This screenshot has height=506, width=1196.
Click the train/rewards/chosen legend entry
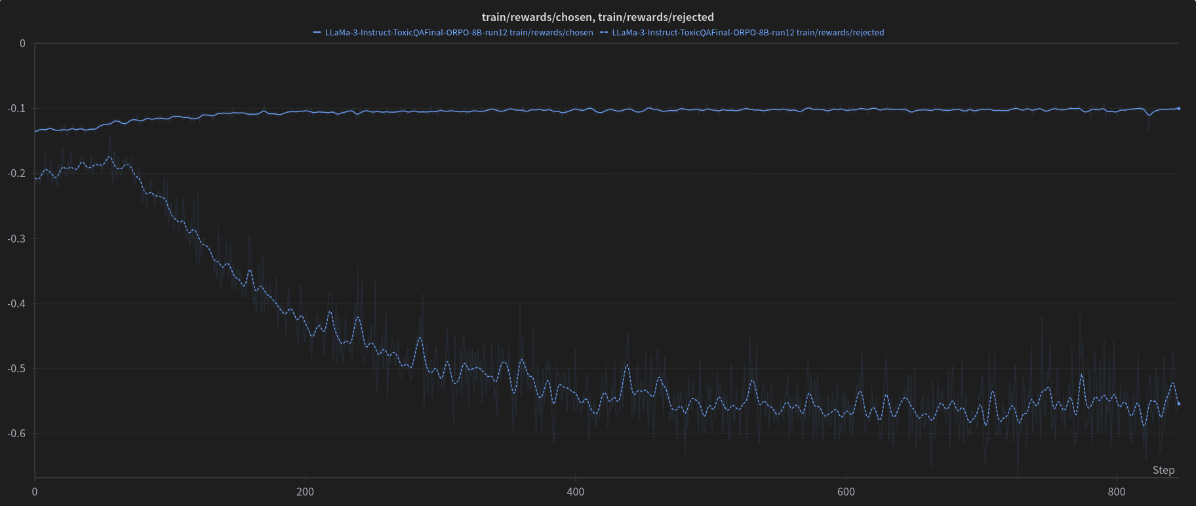click(x=453, y=32)
